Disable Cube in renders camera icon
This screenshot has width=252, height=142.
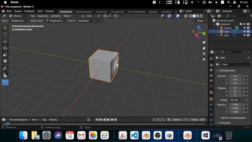coord(248,32)
